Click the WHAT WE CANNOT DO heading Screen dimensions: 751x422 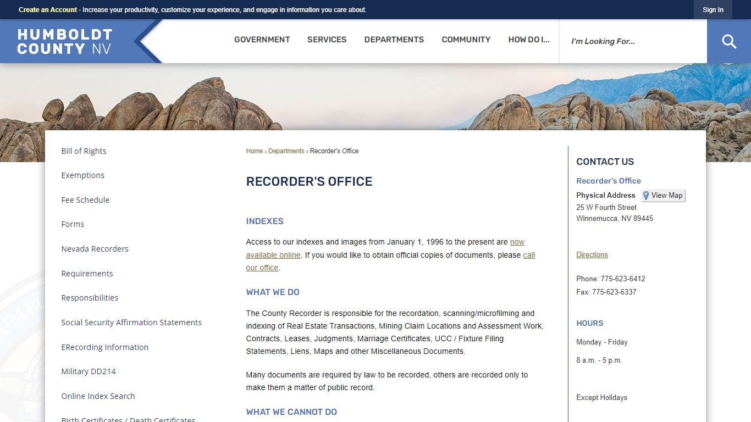[291, 412]
